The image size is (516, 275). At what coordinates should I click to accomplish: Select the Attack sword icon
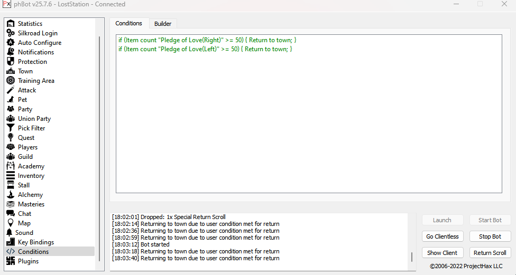pyautogui.click(x=10, y=90)
